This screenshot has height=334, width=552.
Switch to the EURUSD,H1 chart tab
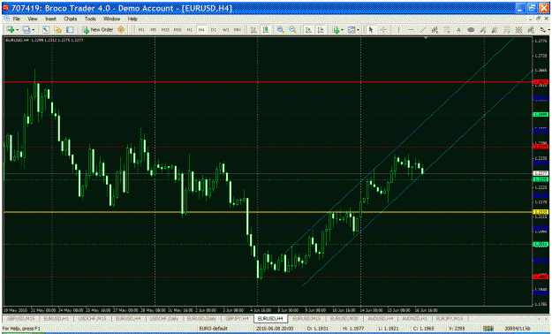56,318
